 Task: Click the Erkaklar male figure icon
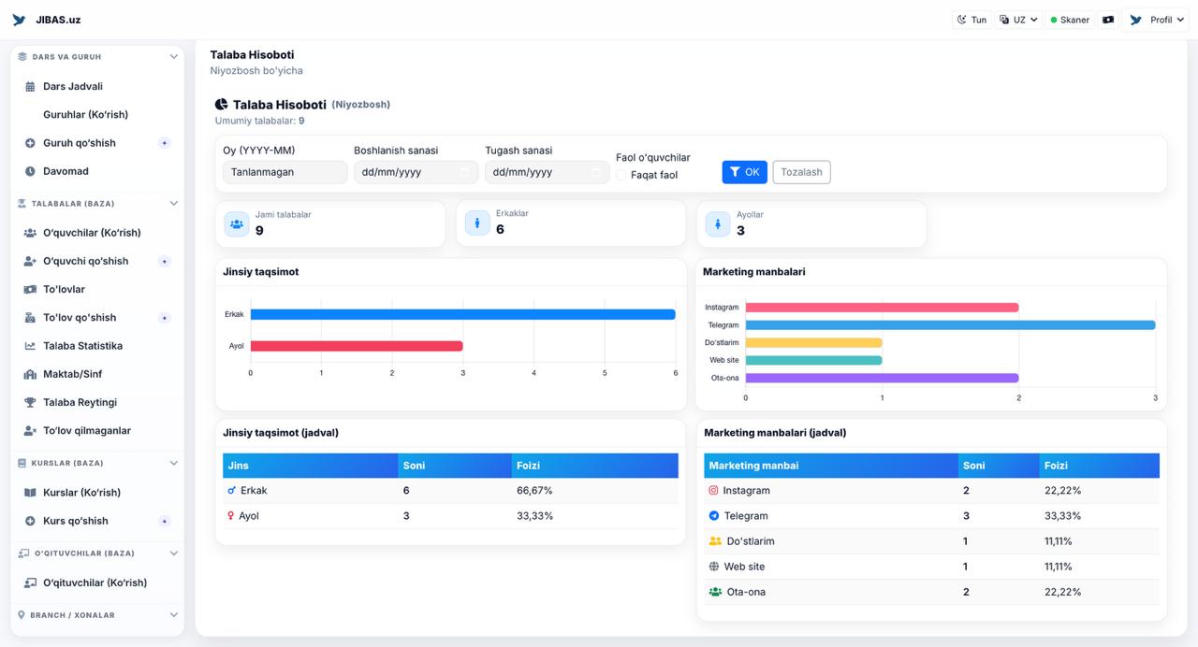click(x=477, y=223)
